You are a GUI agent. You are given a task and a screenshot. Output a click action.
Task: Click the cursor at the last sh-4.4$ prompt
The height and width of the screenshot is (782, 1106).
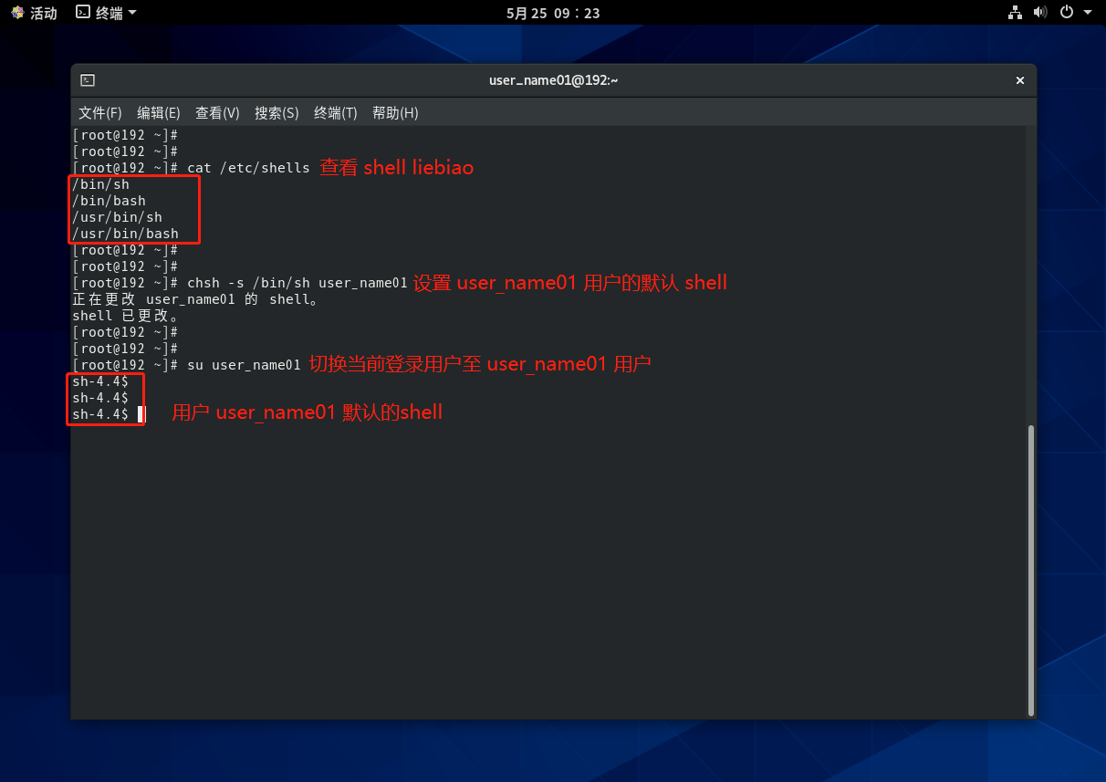coord(141,414)
